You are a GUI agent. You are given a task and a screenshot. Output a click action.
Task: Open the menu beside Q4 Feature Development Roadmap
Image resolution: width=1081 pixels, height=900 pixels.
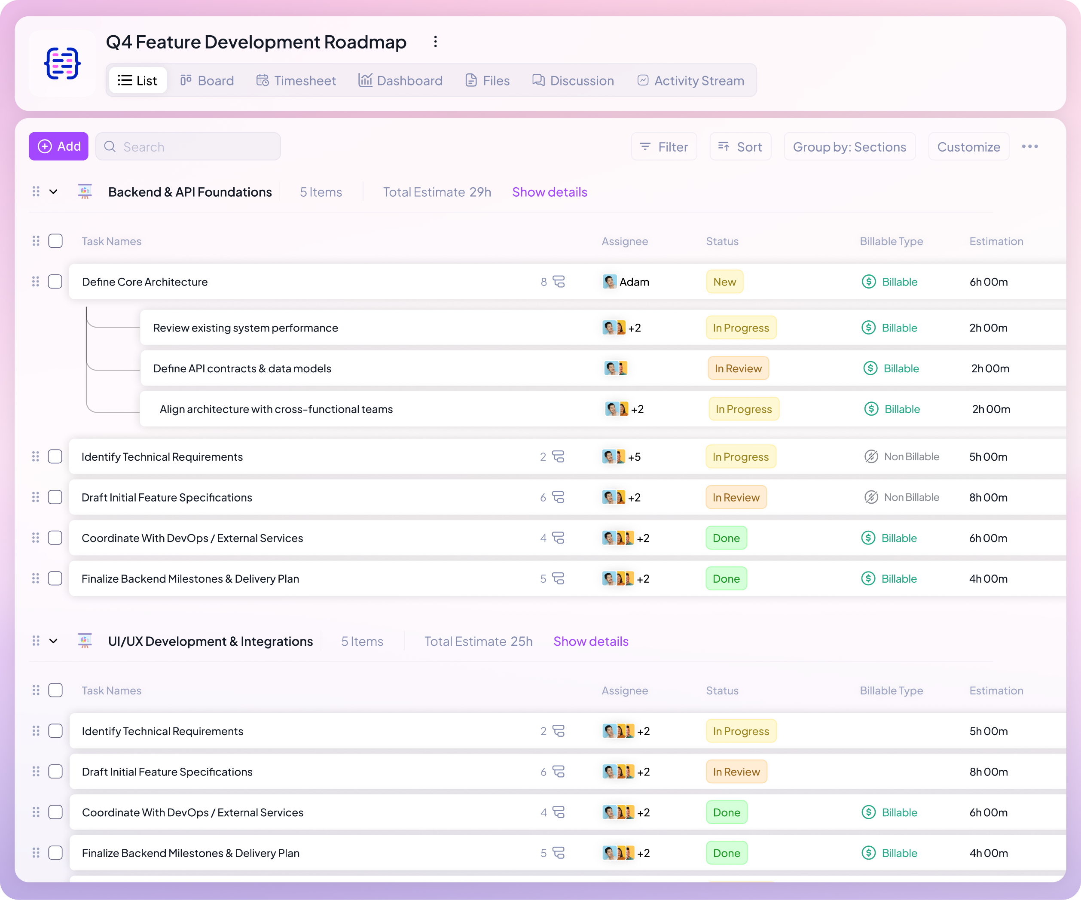point(436,42)
